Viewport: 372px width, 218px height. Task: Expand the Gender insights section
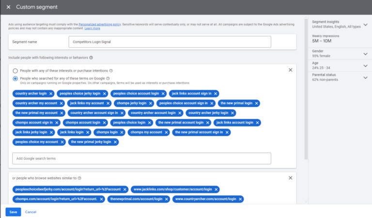365,53
